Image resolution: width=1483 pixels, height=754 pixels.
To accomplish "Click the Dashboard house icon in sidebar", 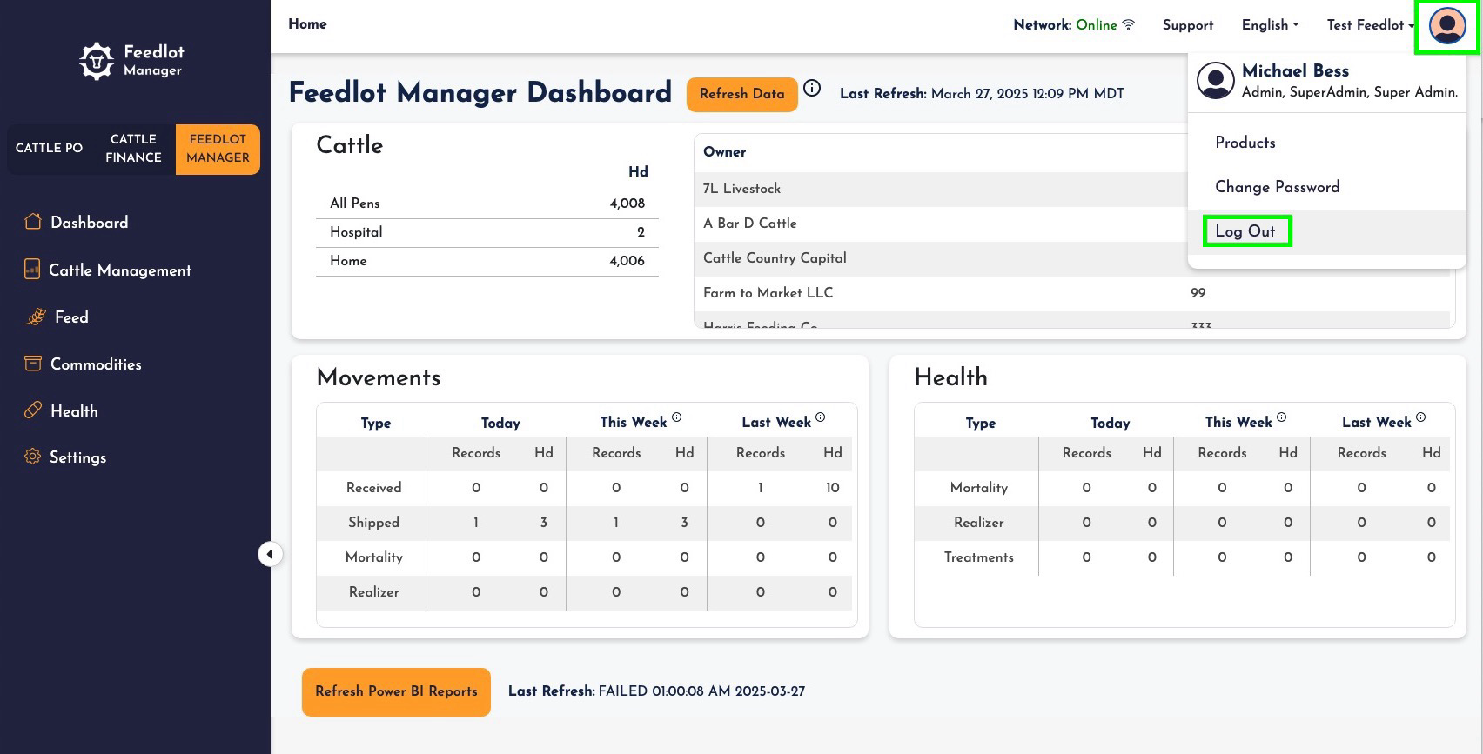I will [x=33, y=222].
